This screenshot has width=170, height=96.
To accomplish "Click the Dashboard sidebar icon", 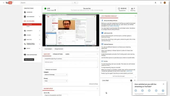I will click(x=25, y=12).
